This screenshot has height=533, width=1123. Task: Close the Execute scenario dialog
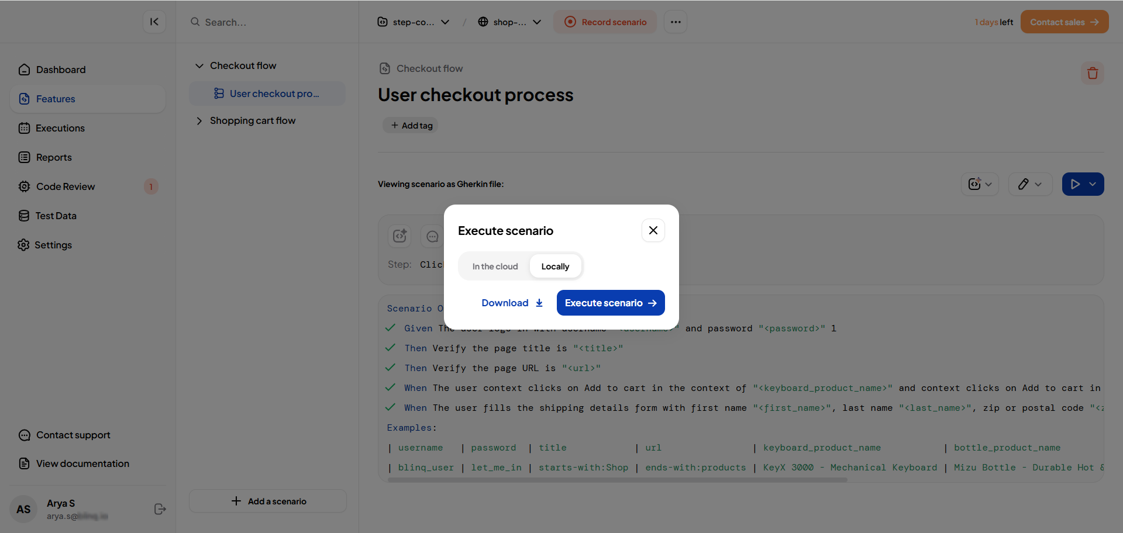(653, 230)
